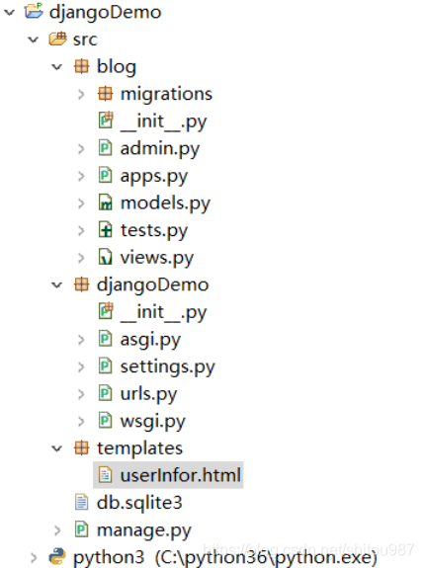Select the manage.py label

tap(144, 530)
